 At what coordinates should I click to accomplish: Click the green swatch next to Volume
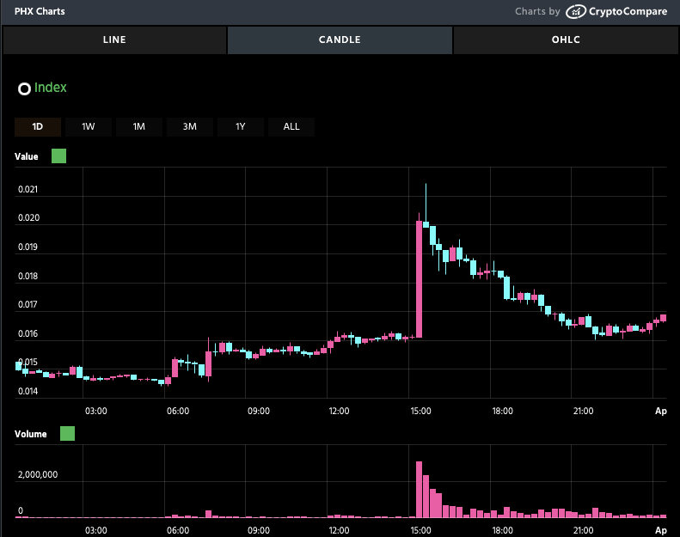(x=67, y=434)
